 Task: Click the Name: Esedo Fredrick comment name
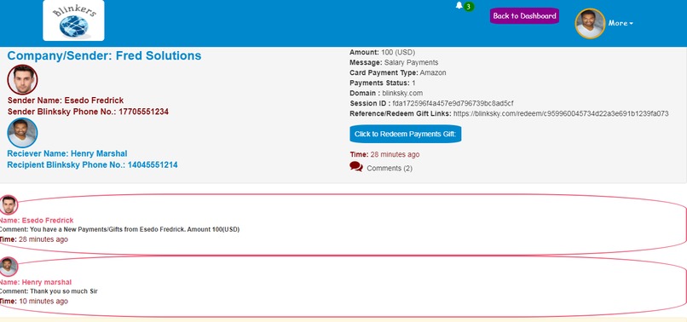[x=37, y=221]
